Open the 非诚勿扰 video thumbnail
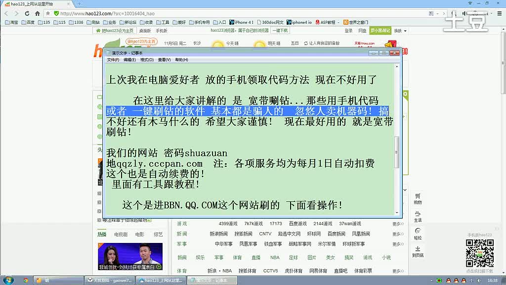This screenshot has width=506, height=285. [x=130, y=256]
